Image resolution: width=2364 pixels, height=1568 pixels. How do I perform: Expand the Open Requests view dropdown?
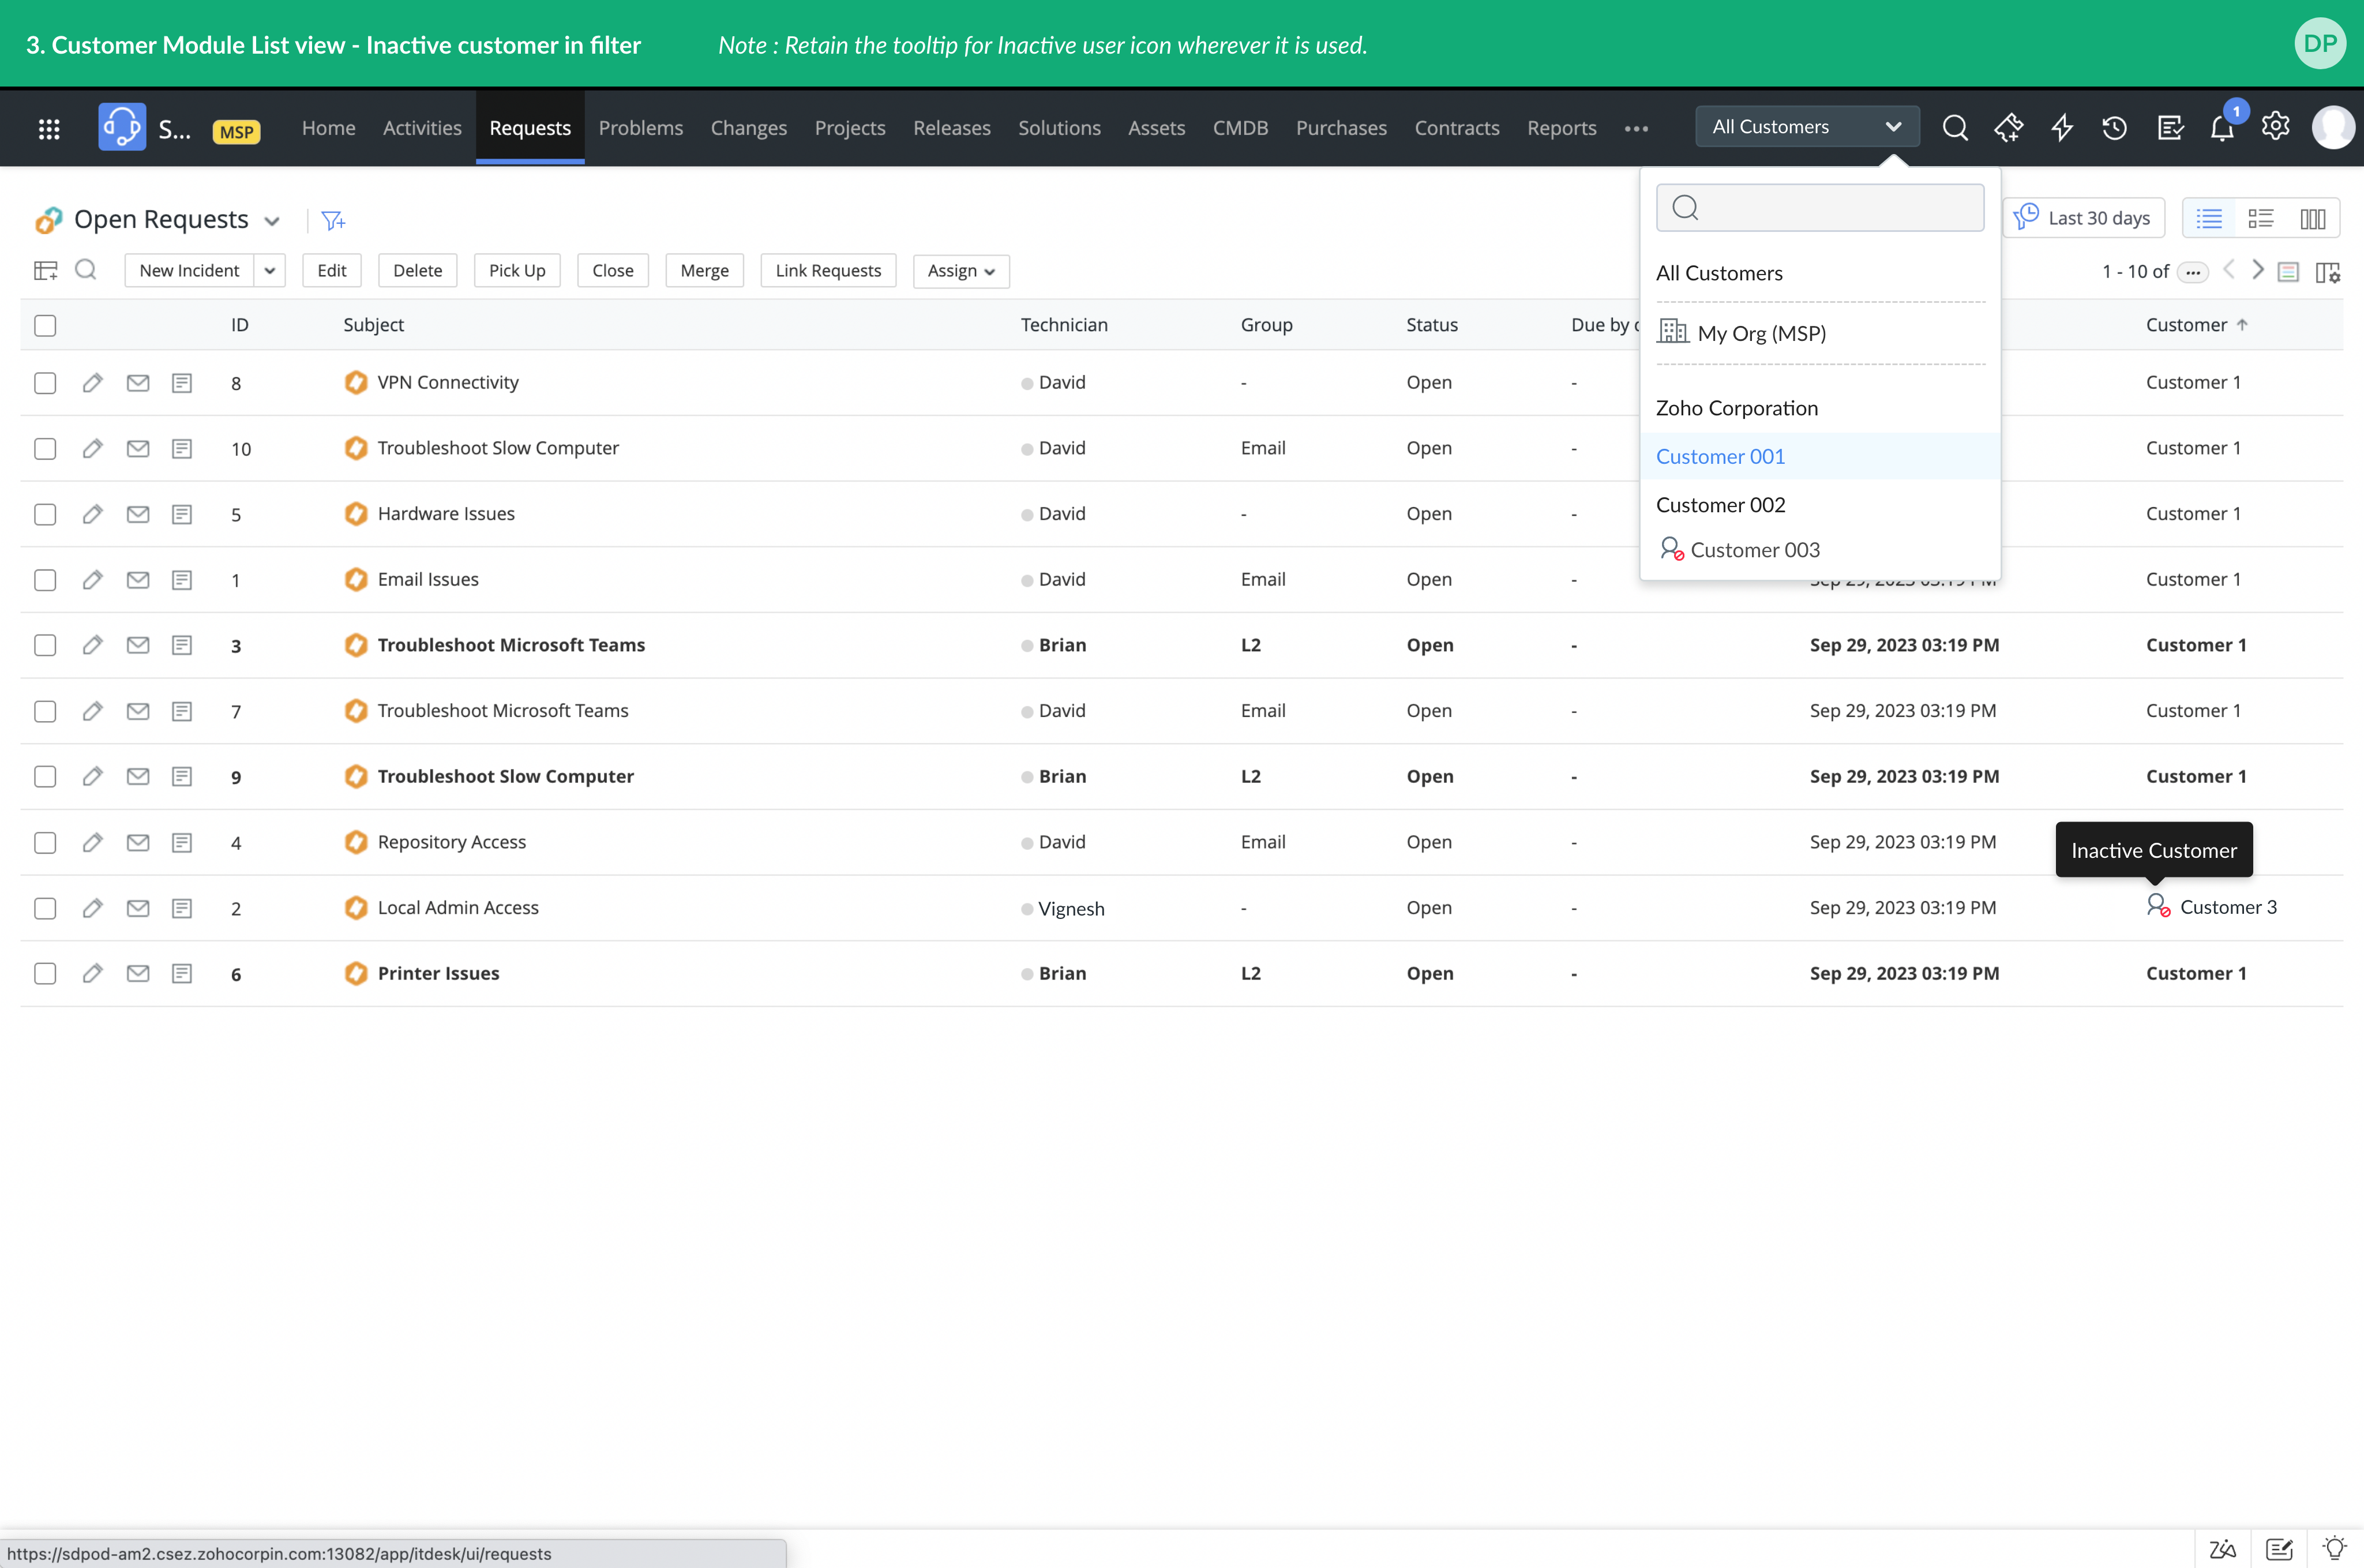point(272,221)
